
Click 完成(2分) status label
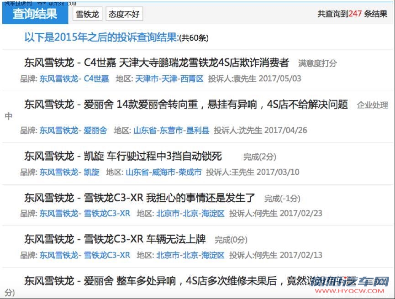pos(260,157)
